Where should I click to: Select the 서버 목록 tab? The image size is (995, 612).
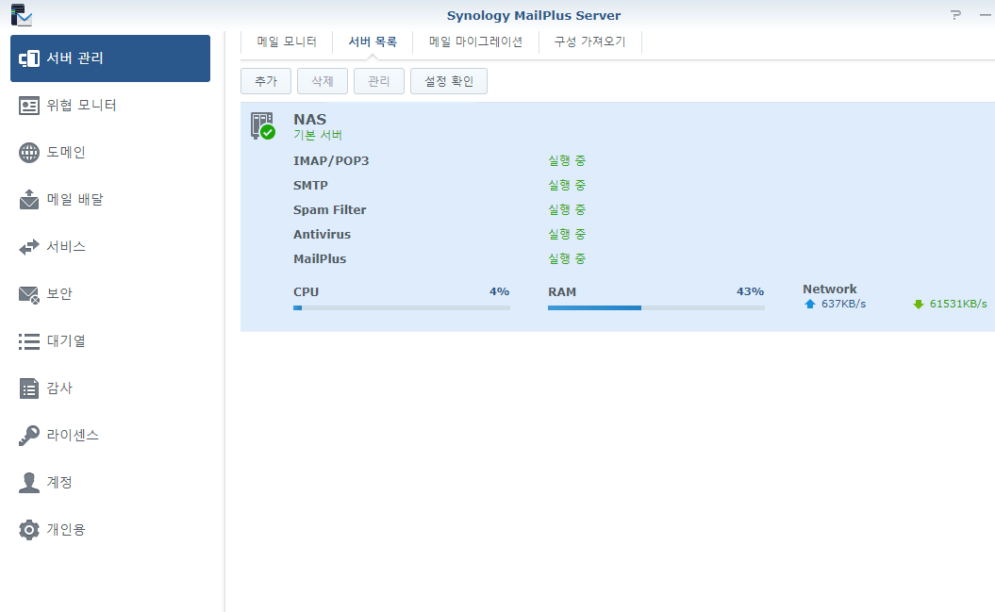point(373,41)
